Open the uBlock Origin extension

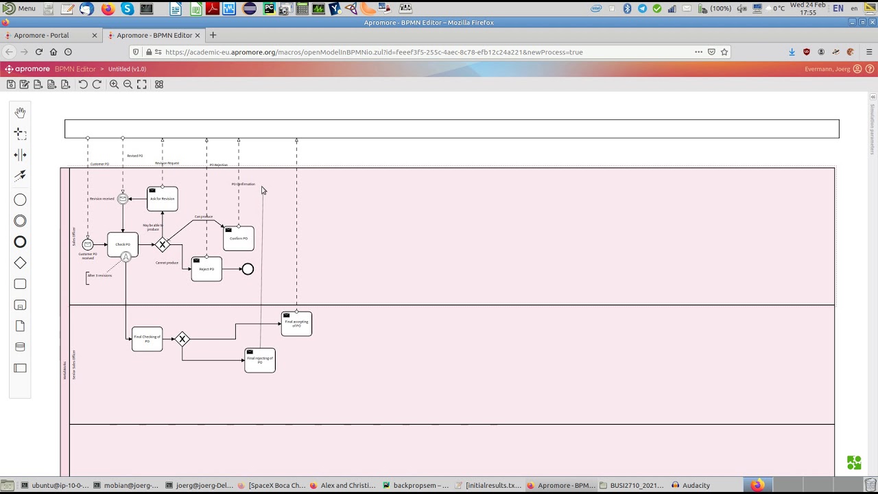click(x=807, y=52)
